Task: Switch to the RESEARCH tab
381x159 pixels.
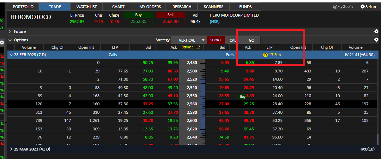Action: pyautogui.click(x=182, y=7)
